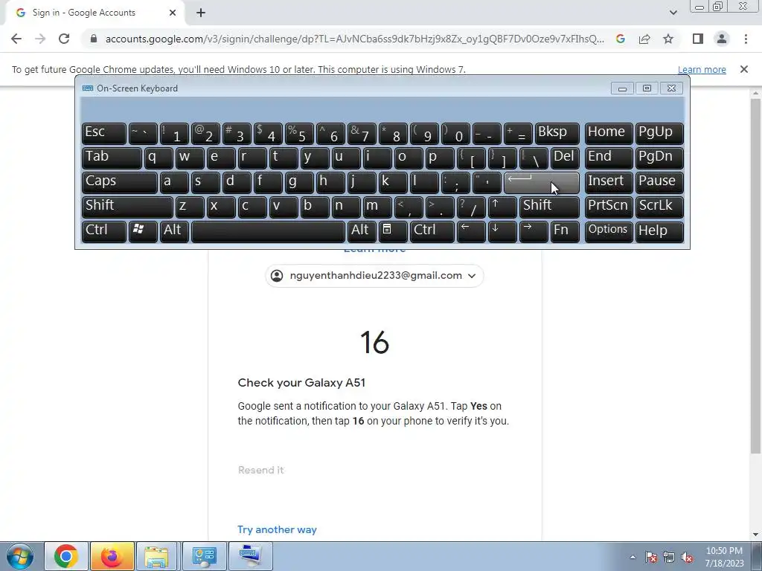This screenshot has height=571, width=762.
Task: Open a new tab with plus icon
Action: [201, 13]
